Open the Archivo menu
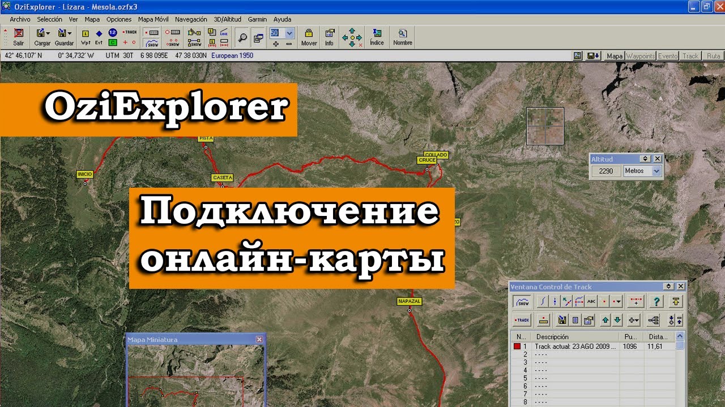This screenshot has width=725, height=407. tap(20, 19)
